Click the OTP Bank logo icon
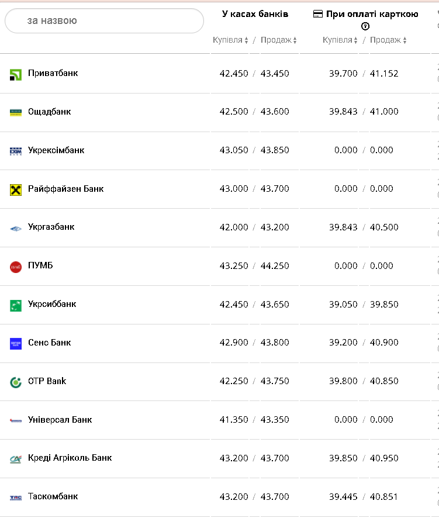This screenshot has height=525, width=439. tap(16, 382)
